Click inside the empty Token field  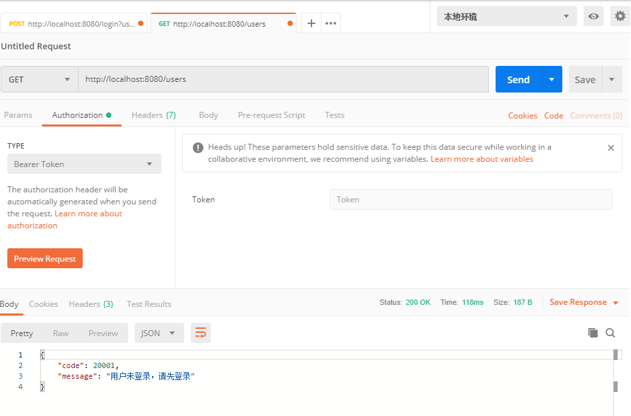(x=470, y=199)
